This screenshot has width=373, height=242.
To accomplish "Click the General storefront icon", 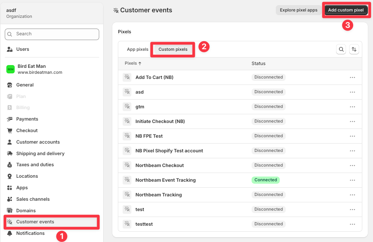I will [10, 85].
